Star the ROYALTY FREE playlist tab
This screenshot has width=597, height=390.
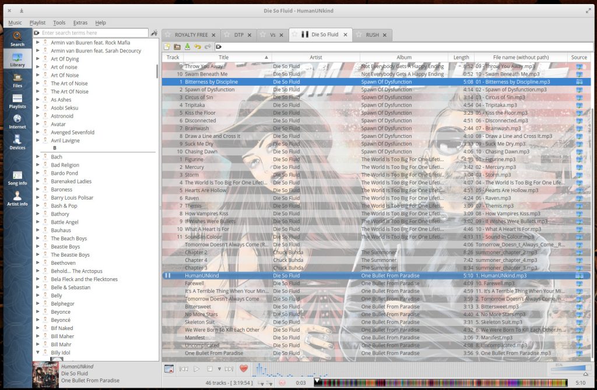(167, 35)
